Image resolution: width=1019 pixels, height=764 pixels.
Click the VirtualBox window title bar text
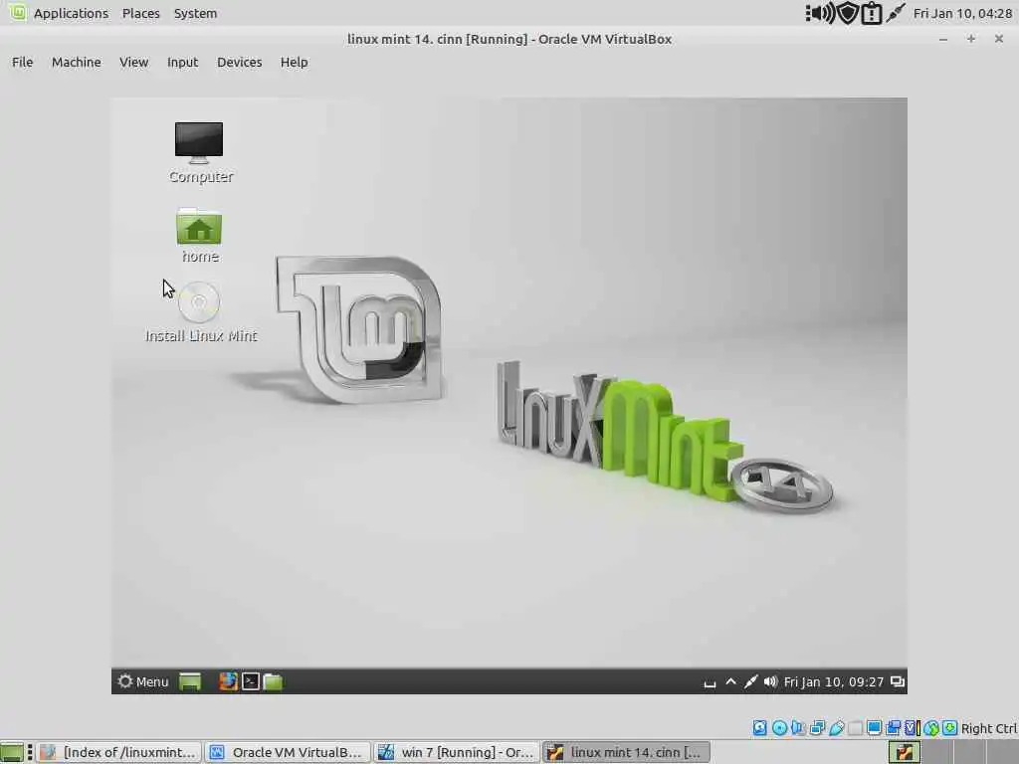[x=509, y=39]
